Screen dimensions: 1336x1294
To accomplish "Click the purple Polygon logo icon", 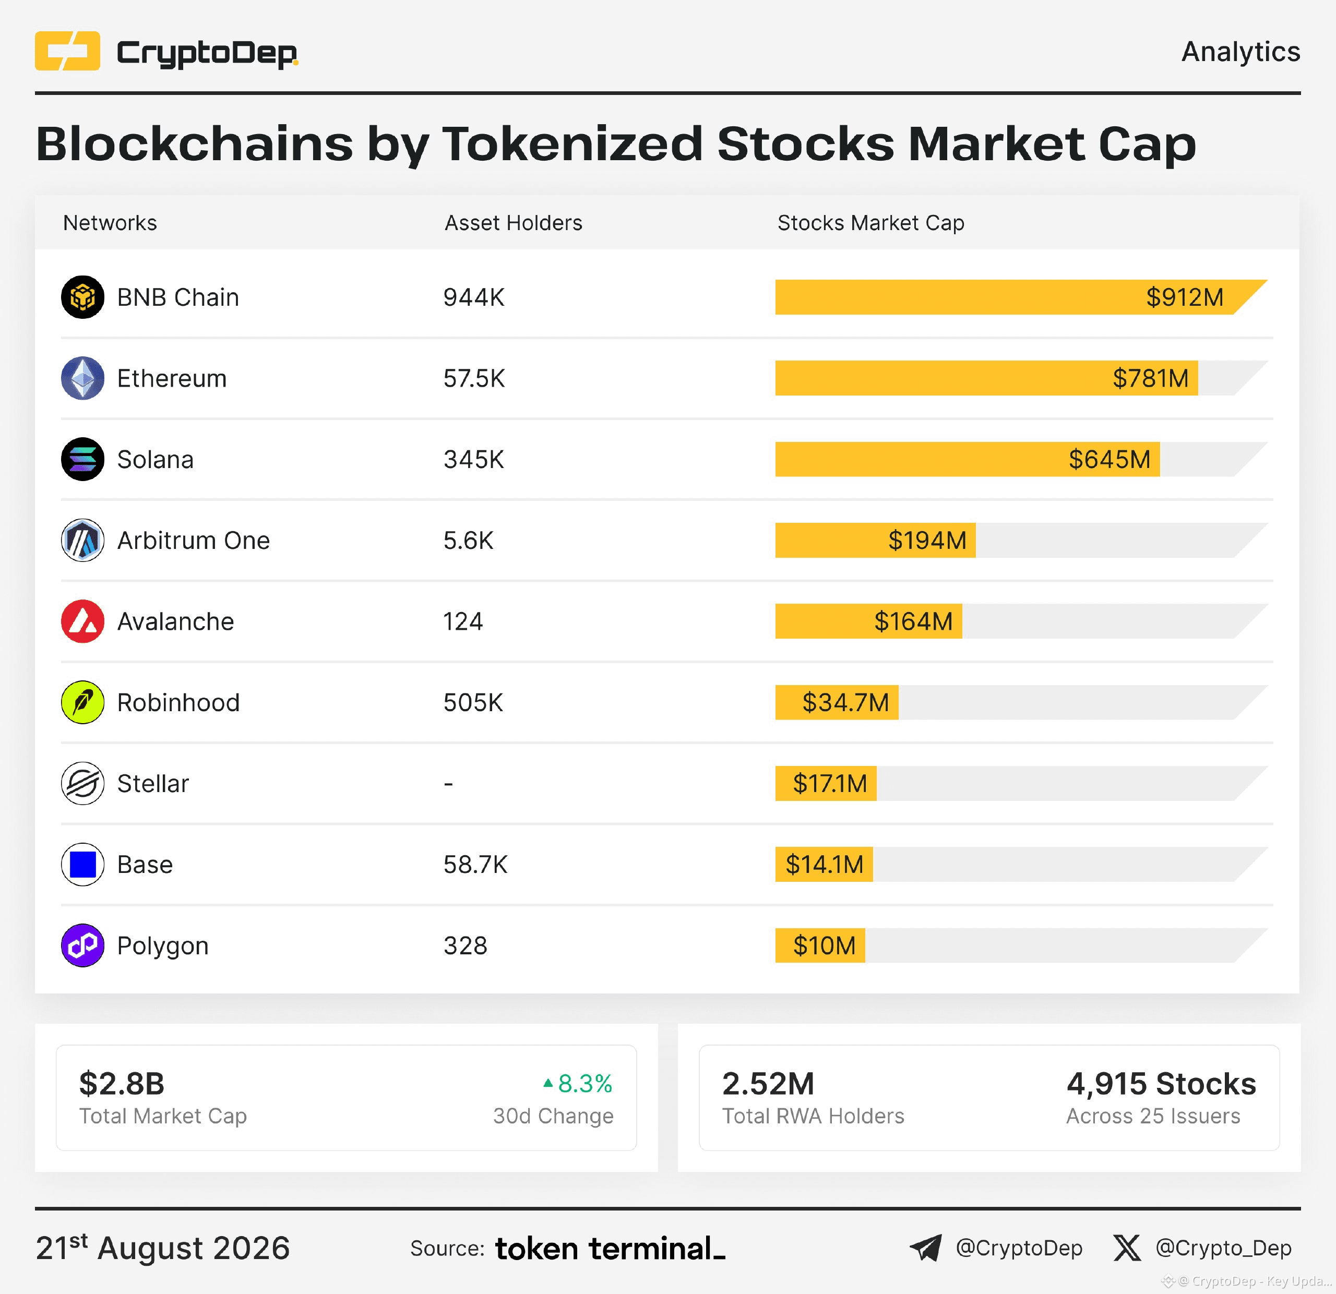I will pos(82,946).
